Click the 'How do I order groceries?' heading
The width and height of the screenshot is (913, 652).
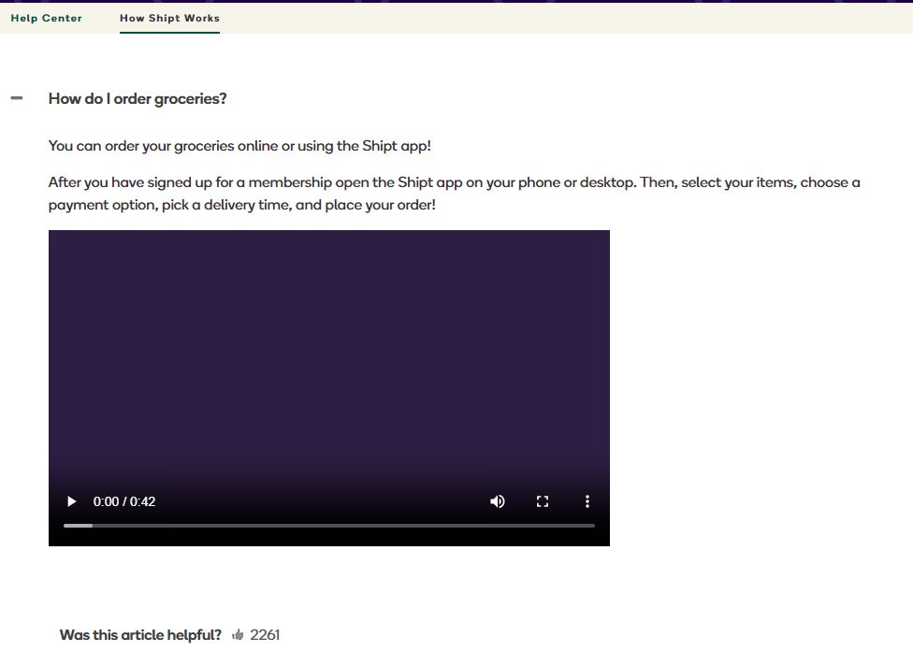tap(138, 99)
